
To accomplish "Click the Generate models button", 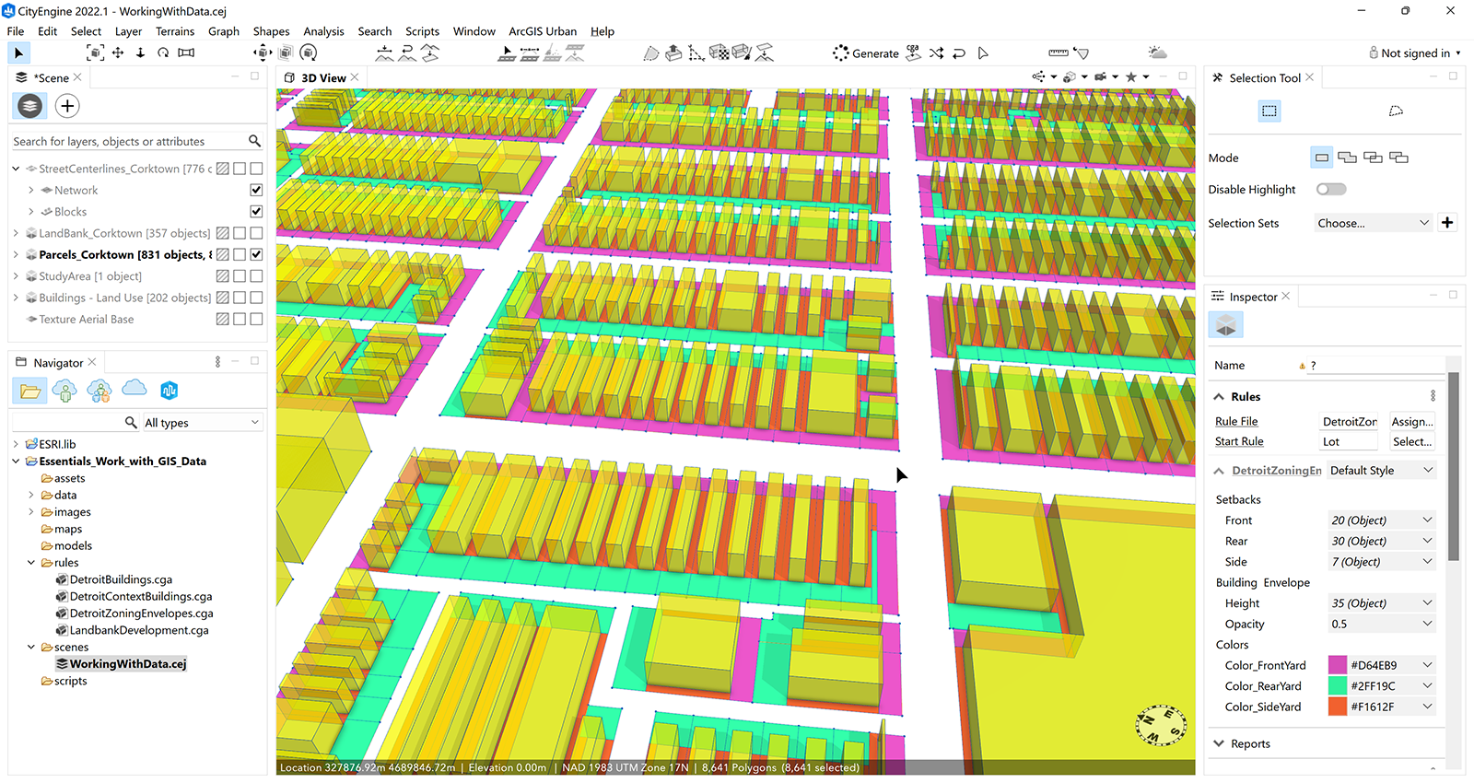I will point(866,53).
